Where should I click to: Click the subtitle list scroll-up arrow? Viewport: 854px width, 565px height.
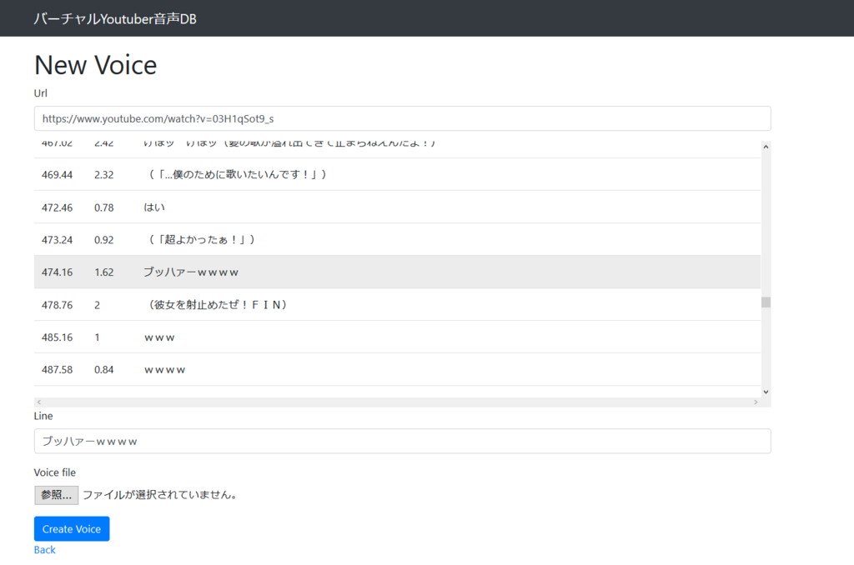tap(766, 147)
